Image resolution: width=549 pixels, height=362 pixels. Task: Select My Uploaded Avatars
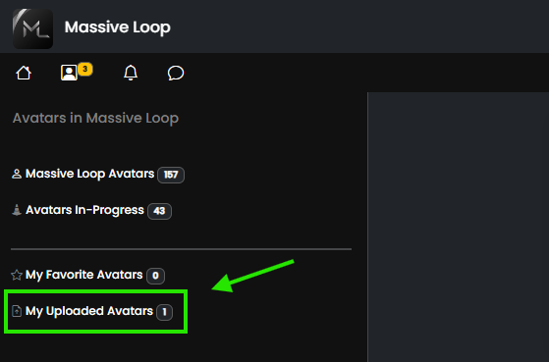pyautogui.click(x=89, y=311)
